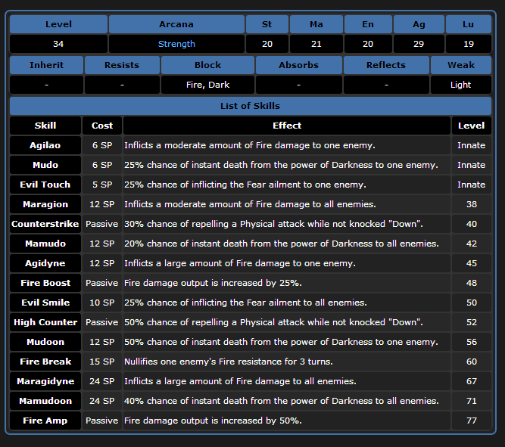
Task: Click the Weak header
Action: pos(461,65)
